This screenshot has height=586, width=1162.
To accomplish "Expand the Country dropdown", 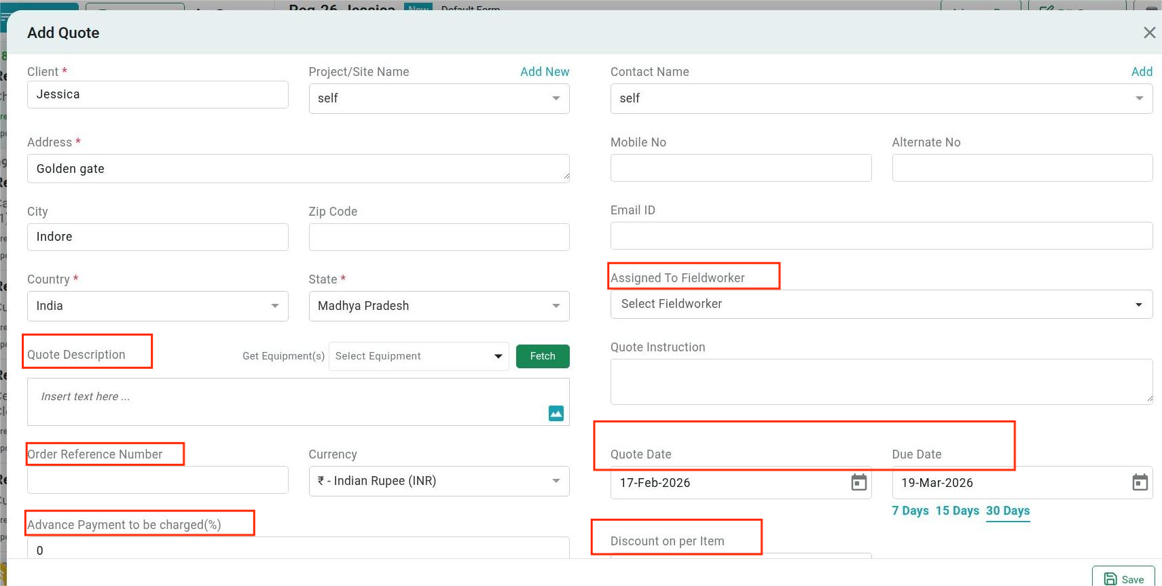I will [158, 306].
